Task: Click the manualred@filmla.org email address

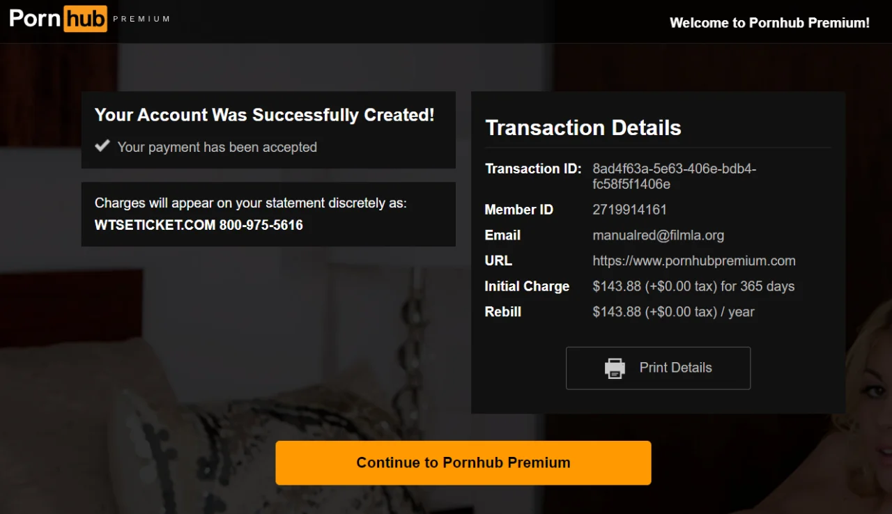Action: (x=659, y=235)
